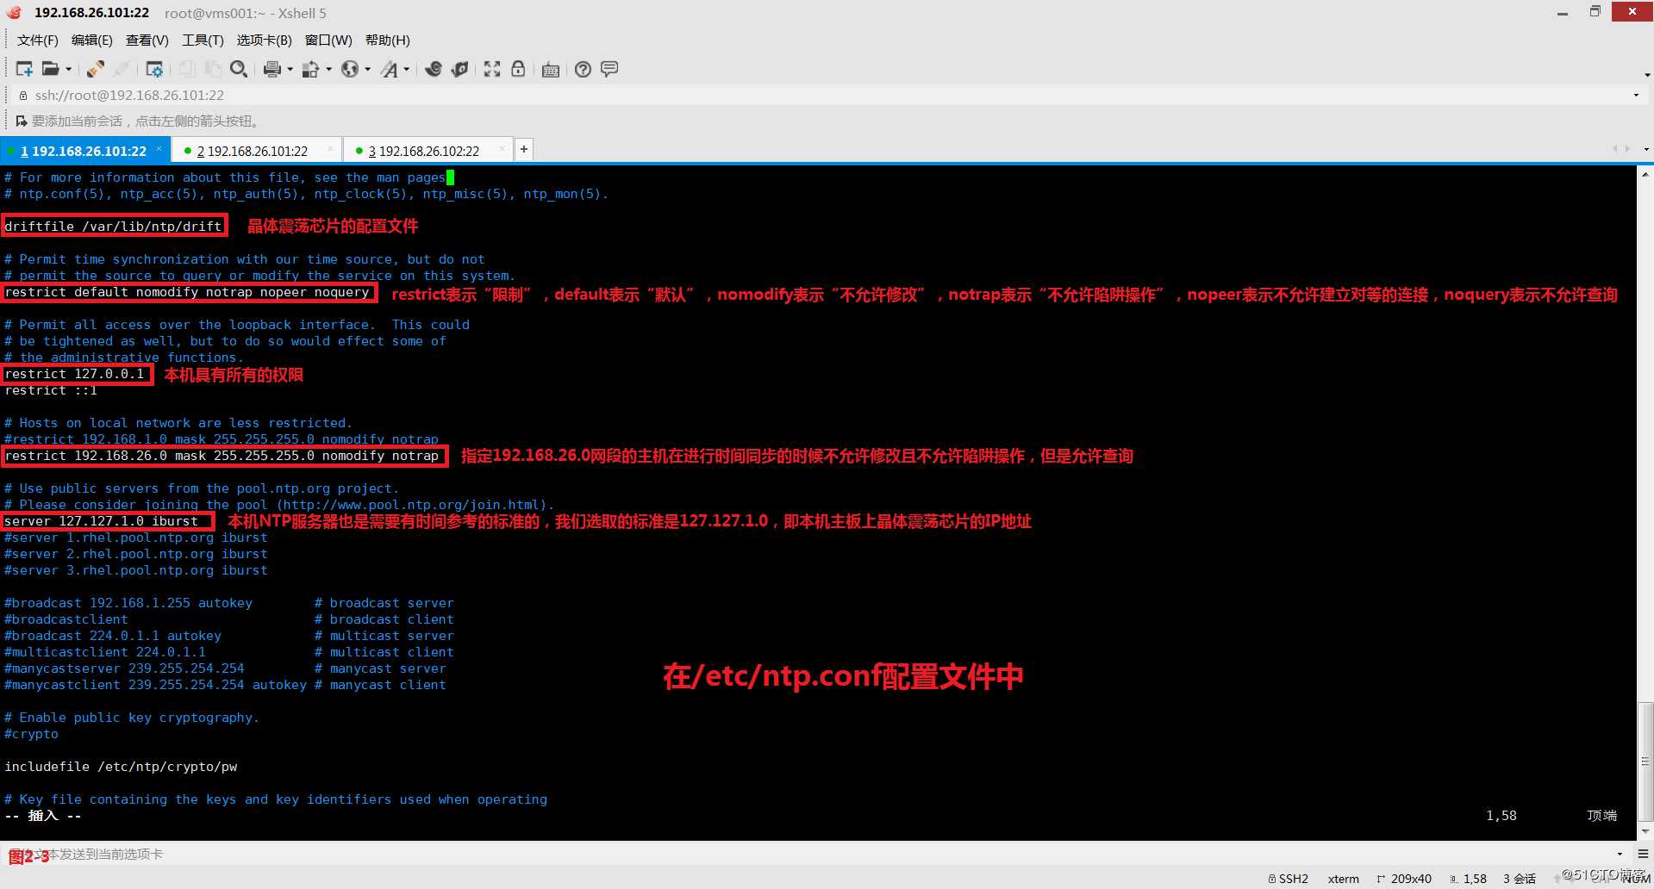
Task: Expand the Print dropdown arrow
Action: coord(290,69)
